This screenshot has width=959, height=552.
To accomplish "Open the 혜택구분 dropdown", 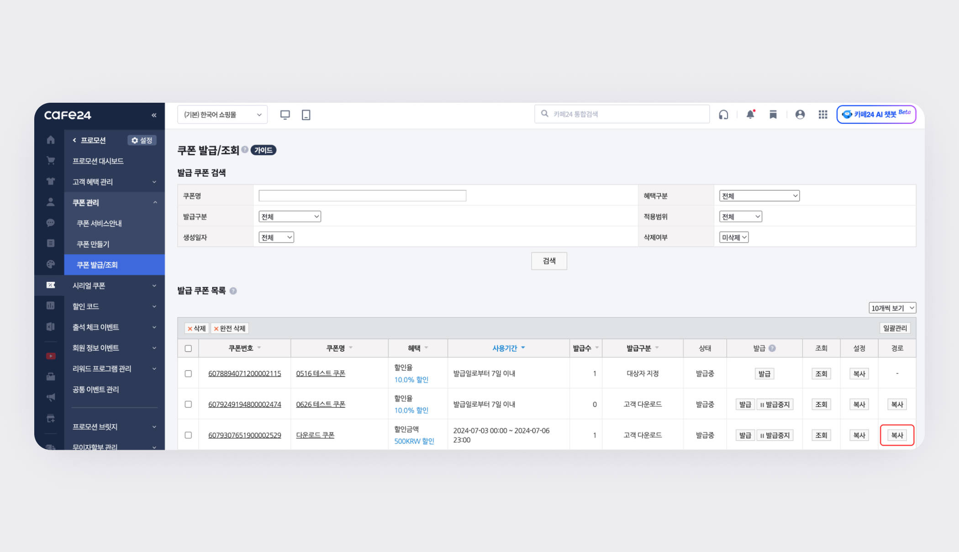I will click(x=759, y=196).
